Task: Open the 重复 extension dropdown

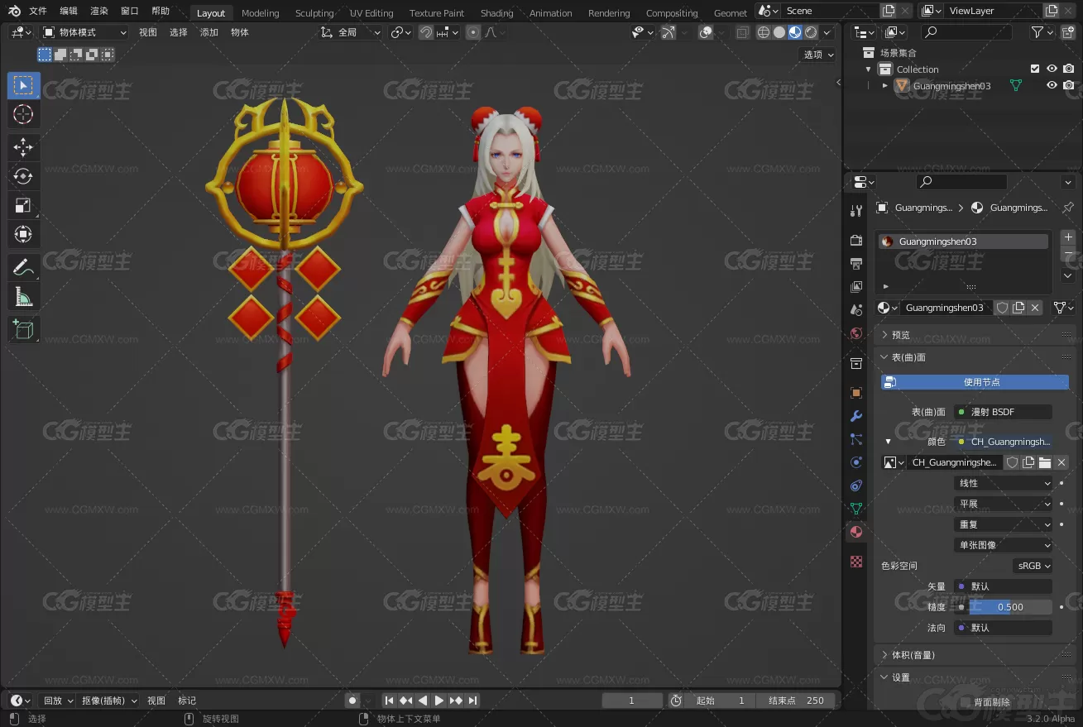Action: coord(1004,524)
